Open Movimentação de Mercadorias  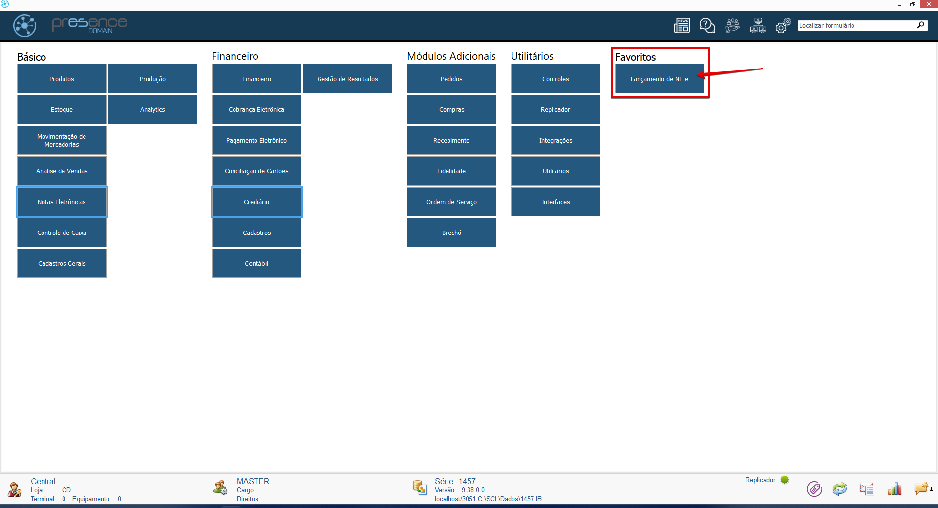[x=62, y=140]
